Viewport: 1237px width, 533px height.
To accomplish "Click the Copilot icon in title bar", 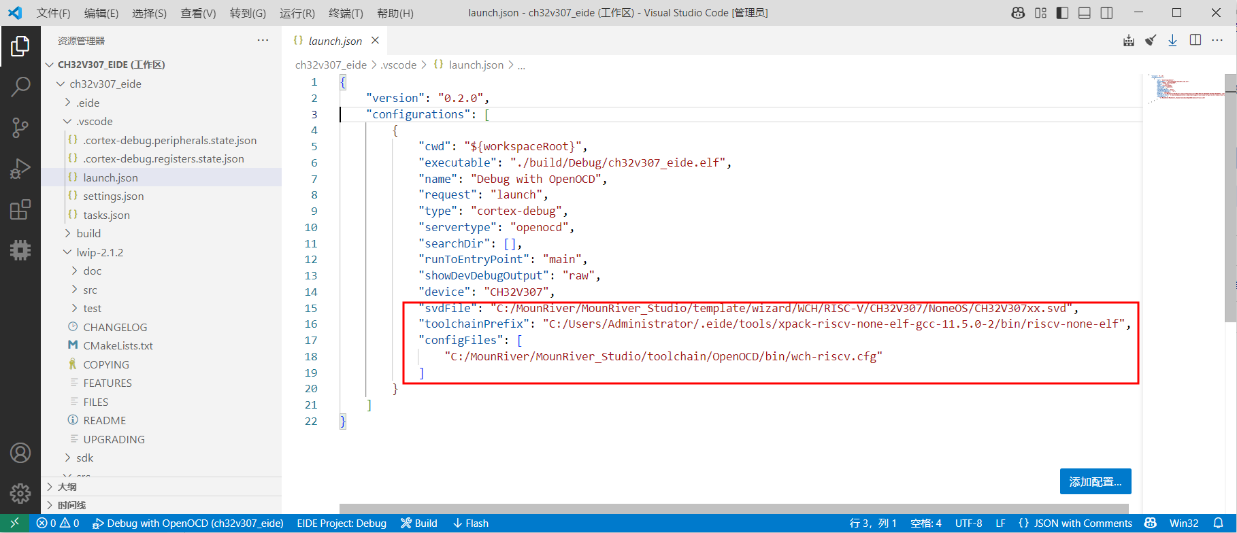I will coord(1018,13).
